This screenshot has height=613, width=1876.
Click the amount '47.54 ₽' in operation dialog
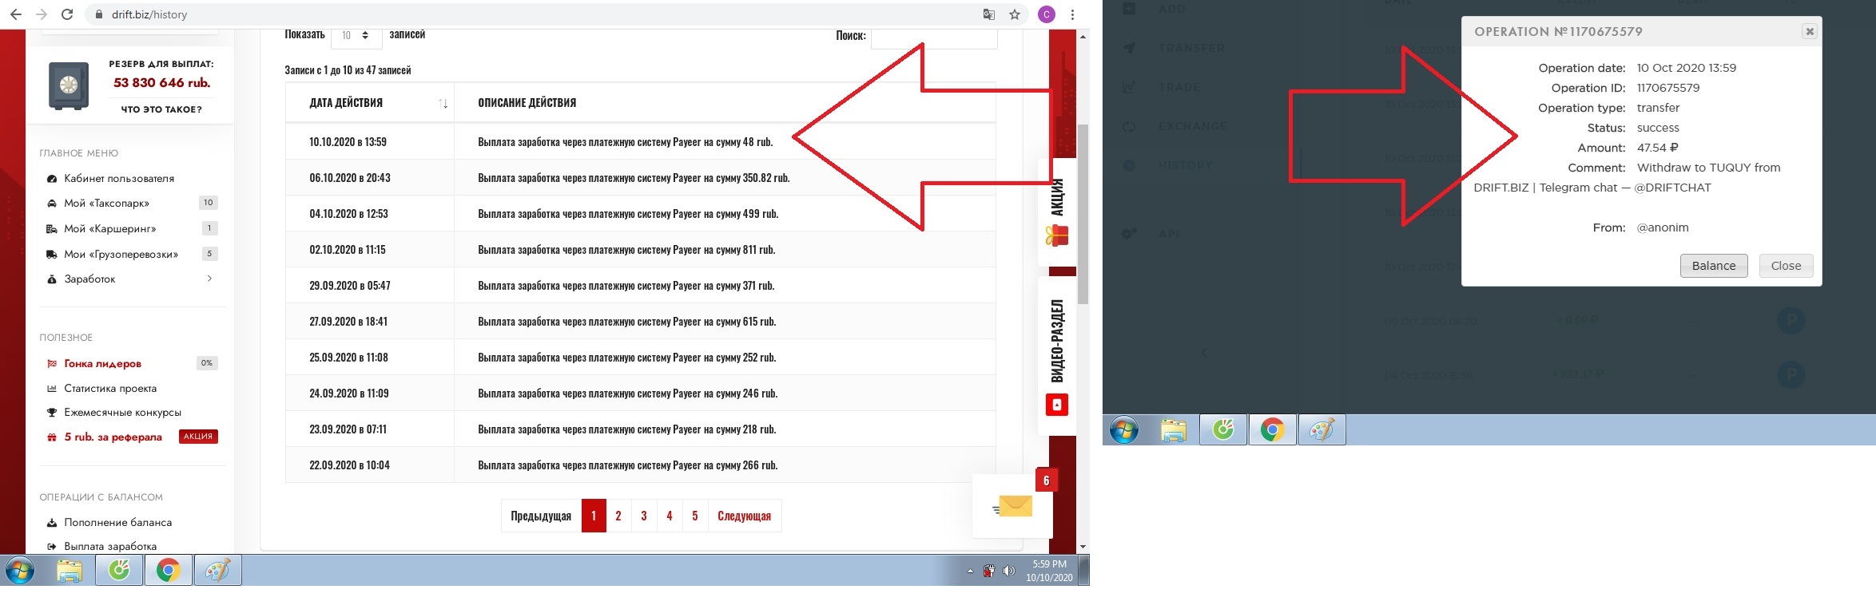1657,148
